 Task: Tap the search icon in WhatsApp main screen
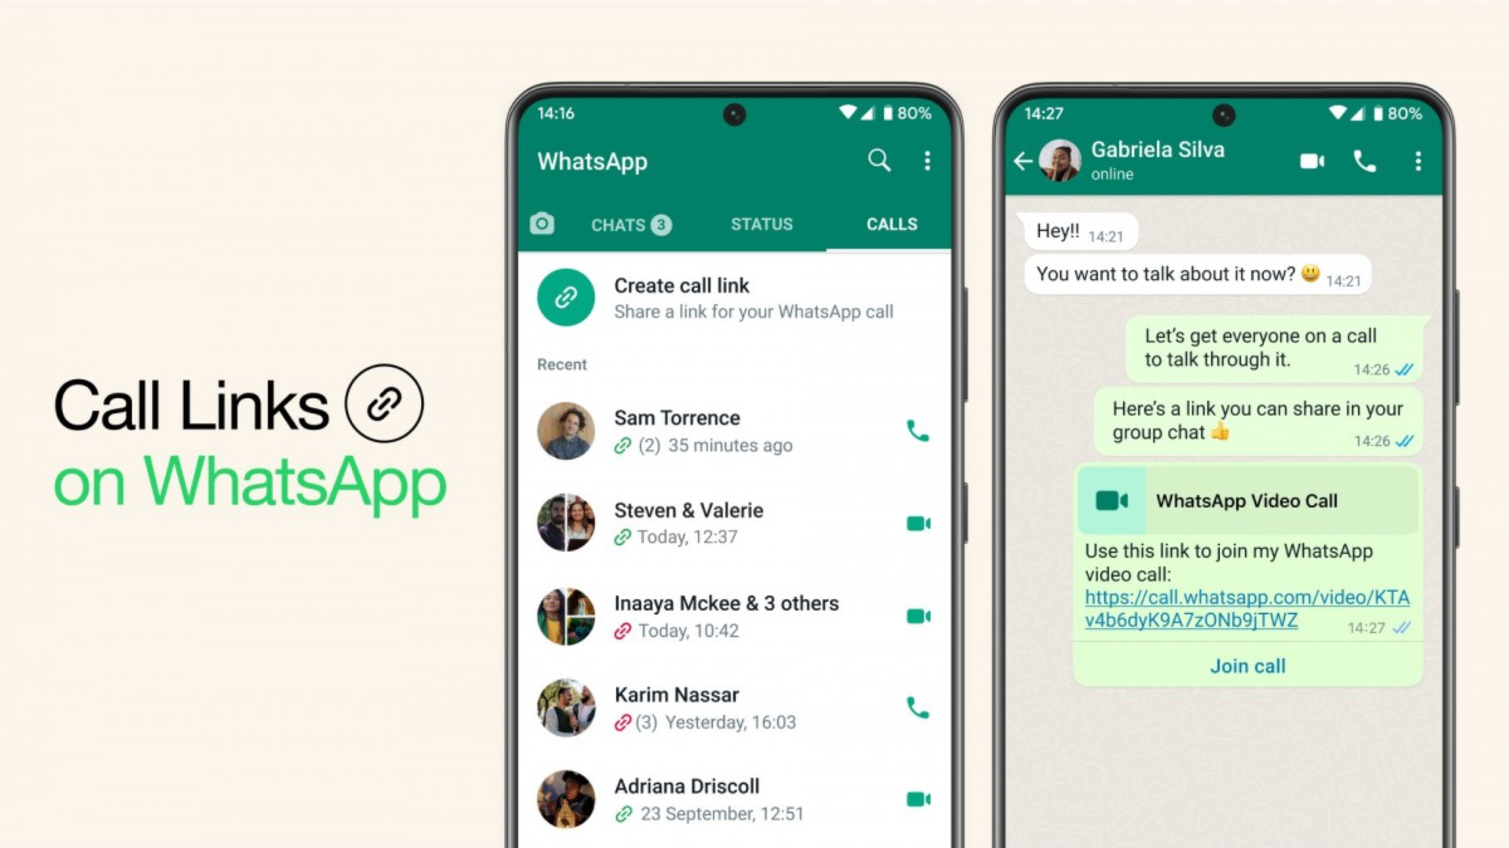click(x=877, y=159)
